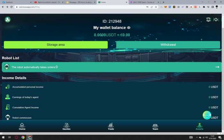
Task: Open a new browser tab
Action: tap(164, 2)
